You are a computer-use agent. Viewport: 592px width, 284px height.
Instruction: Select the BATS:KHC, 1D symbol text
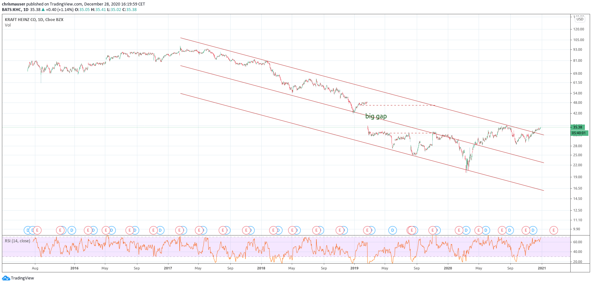point(15,10)
